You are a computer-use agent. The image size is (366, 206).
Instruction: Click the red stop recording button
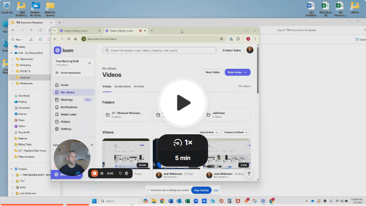95,173
